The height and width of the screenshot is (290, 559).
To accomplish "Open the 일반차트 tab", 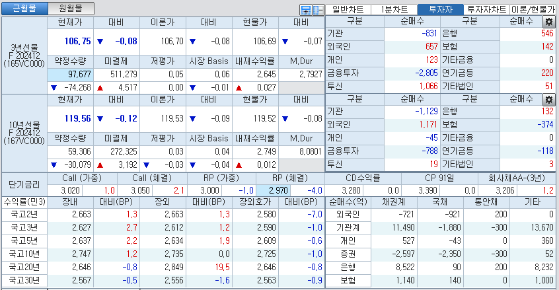I will click(x=348, y=10).
